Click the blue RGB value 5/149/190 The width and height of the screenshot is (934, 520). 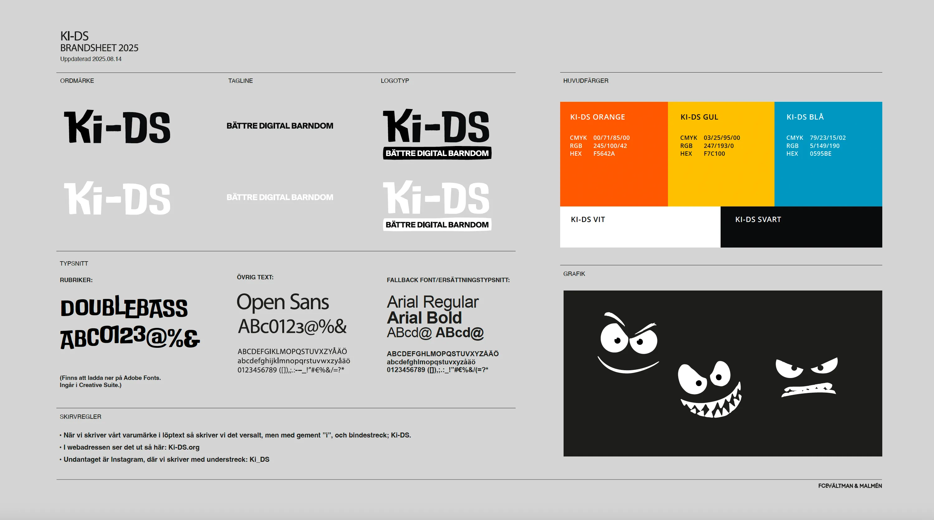[x=825, y=146]
